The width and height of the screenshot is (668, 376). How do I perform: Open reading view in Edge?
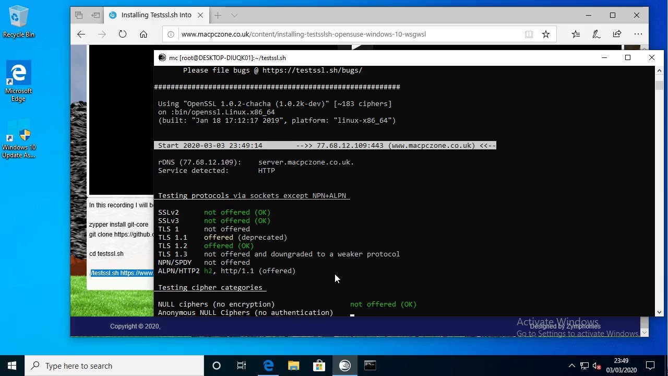[529, 34]
